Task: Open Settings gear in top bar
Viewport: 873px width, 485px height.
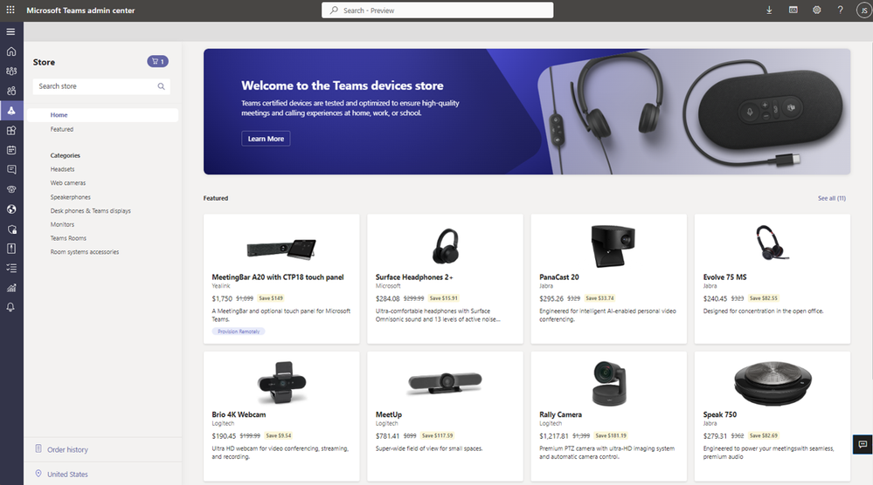Action: (817, 10)
